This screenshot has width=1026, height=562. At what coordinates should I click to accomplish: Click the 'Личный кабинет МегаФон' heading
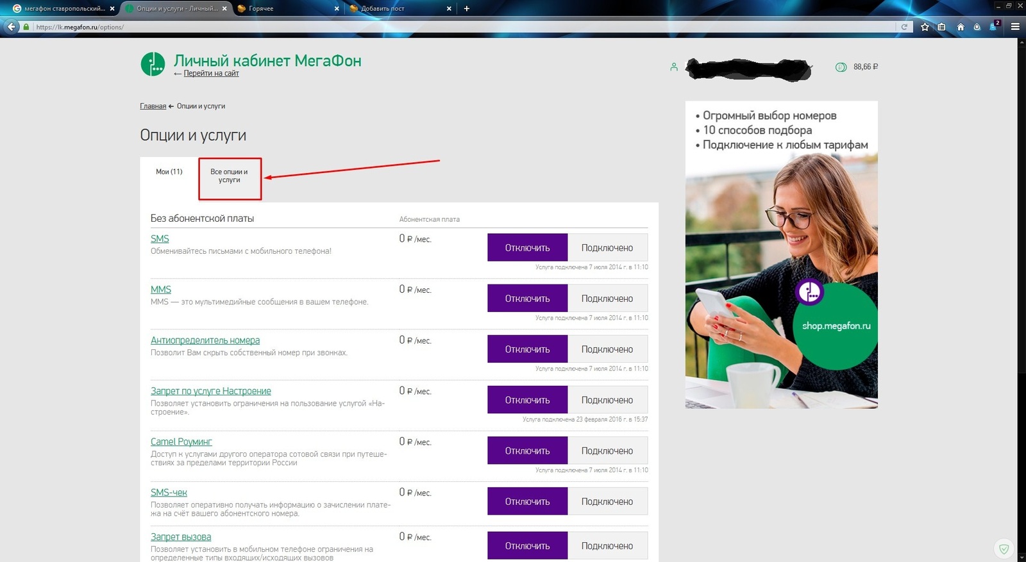pyautogui.click(x=267, y=61)
